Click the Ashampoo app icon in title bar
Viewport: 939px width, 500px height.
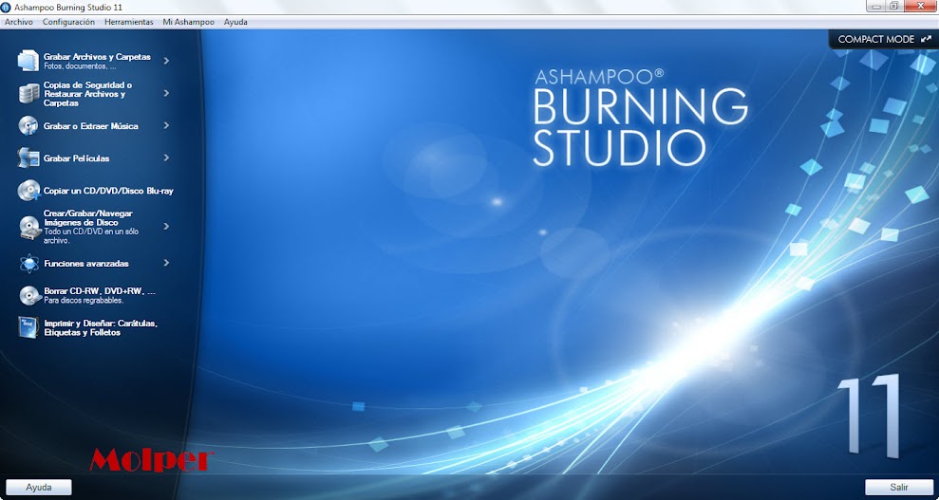pyautogui.click(x=6, y=6)
